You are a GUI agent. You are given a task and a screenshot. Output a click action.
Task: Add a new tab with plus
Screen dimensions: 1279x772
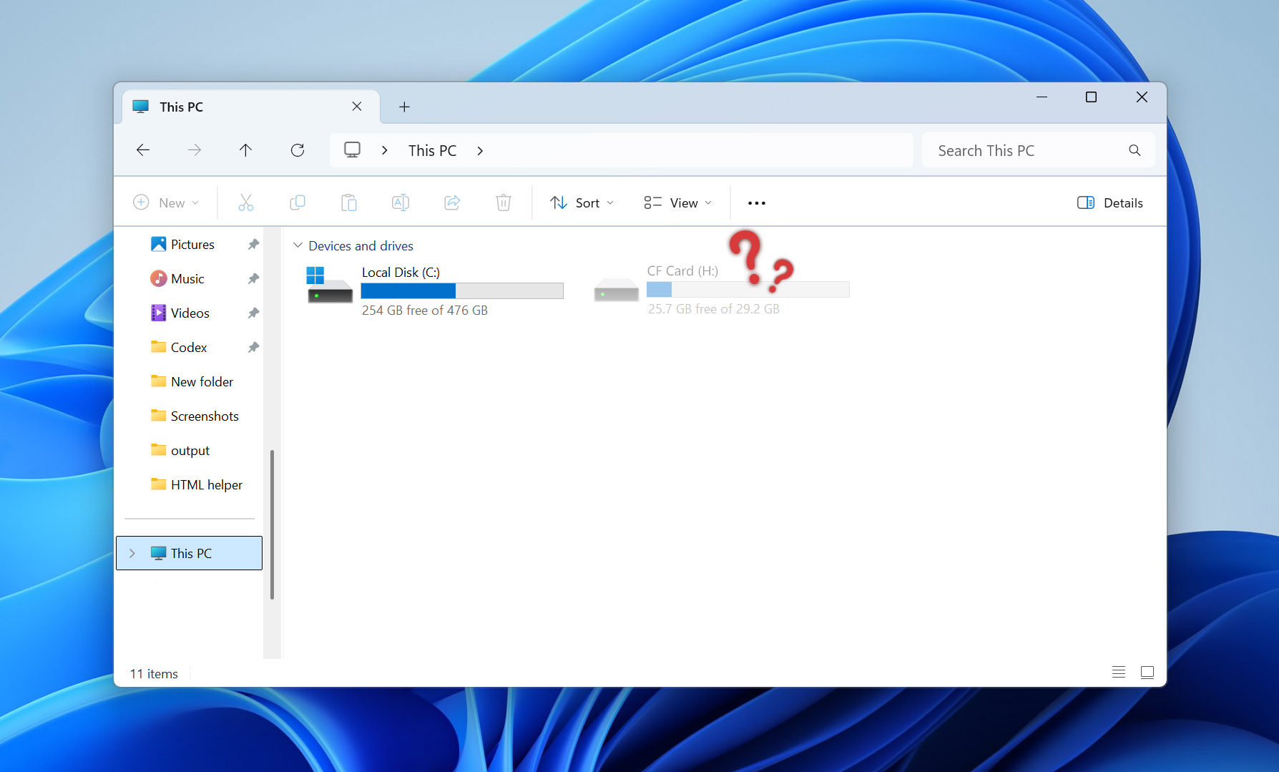pyautogui.click(x=404, y=107)
